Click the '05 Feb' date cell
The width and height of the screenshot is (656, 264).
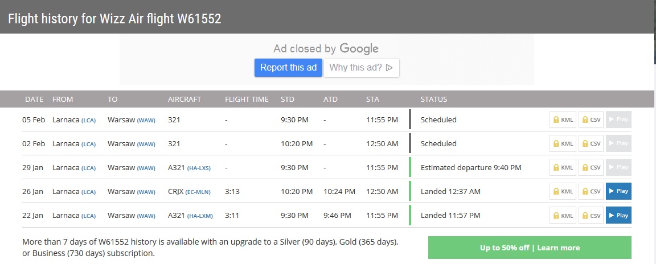pyautogui.click(x=34, y=120)
